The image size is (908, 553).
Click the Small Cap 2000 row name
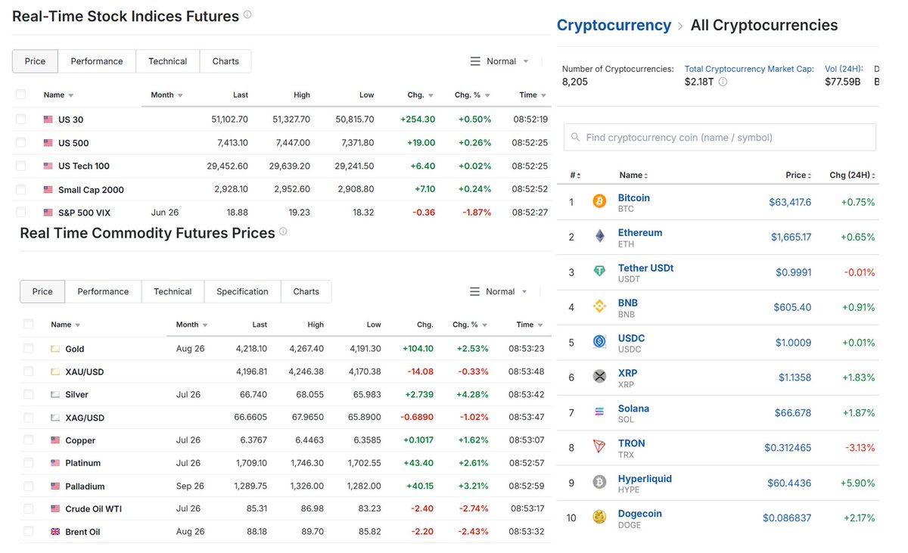(x=91, y=190)
